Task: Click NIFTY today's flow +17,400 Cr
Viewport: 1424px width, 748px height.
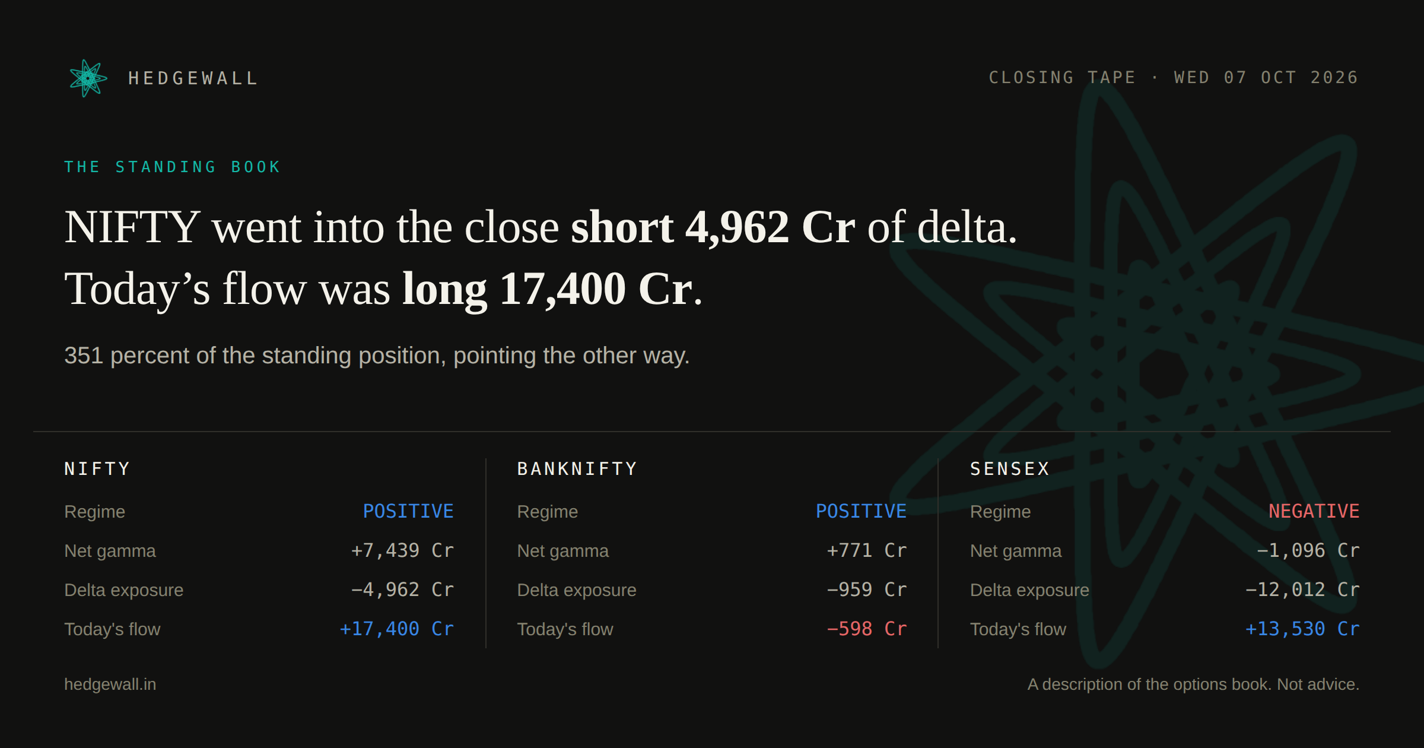Action: pyautogui.click(x=396, y=629)
